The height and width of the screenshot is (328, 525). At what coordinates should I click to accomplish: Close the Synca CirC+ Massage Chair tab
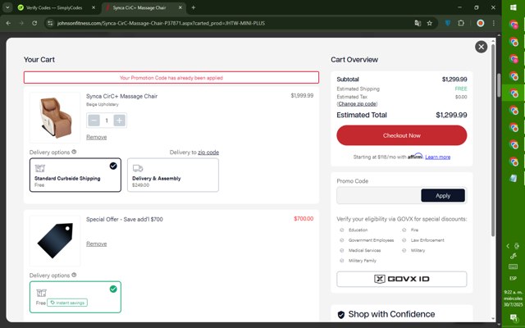(180, 7)
